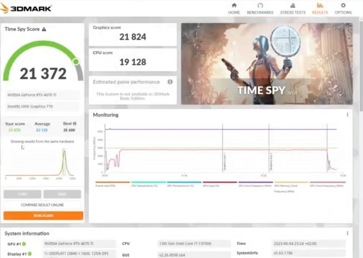Toggle the GPU Load (%) legend series

coord(220,184)
